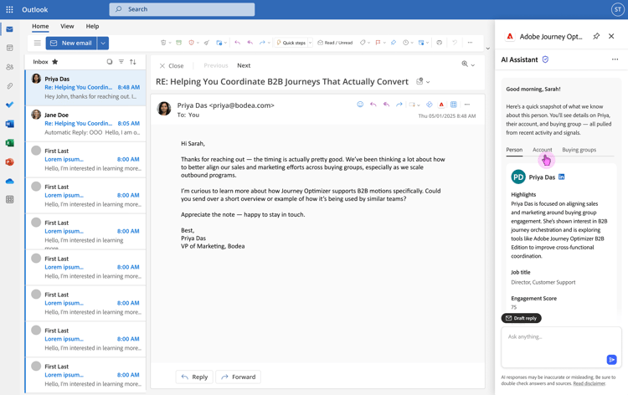Viewport: 628px width, 395px height.
Task: Expand the dropdown next to email subject
Action: [428, 82]
